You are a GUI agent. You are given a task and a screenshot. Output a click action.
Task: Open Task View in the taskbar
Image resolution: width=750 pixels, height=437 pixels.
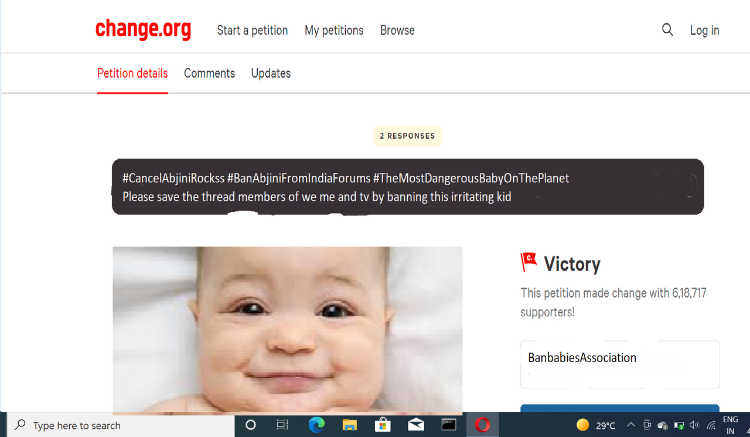point(282,425)
